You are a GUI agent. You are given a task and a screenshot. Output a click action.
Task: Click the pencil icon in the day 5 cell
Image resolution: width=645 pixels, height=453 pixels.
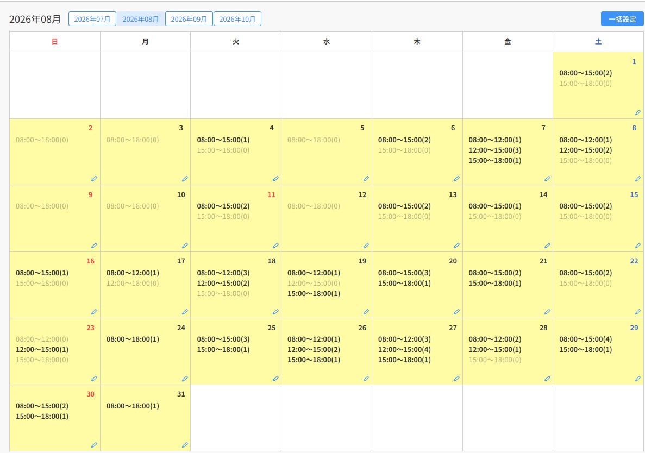pyautogui.click(x=366, y=179)
